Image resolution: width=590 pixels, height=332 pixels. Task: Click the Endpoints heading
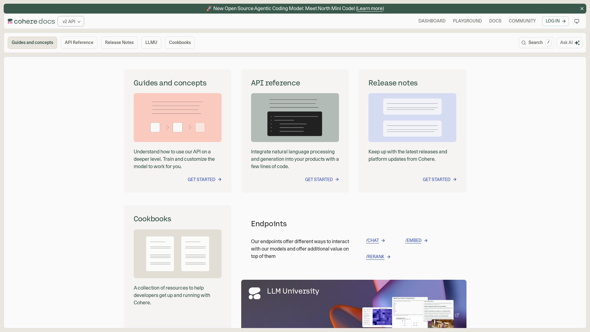pyautogui.click(x=269, y=224)
